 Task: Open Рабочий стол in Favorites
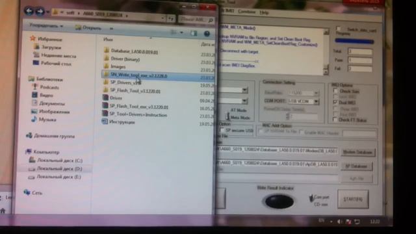[x=52, y=64]
